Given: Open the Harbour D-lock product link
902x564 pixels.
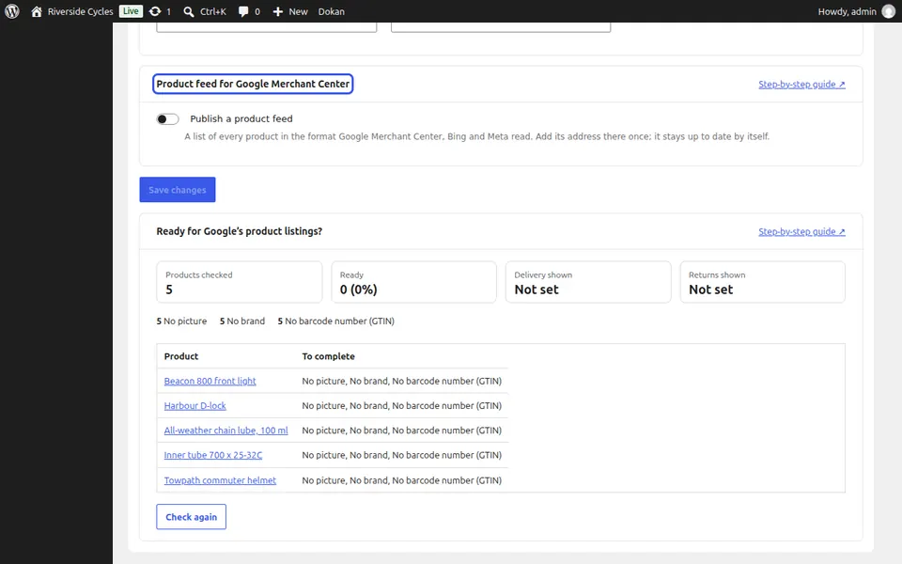Looking at the screenshot, I should 195,406.
